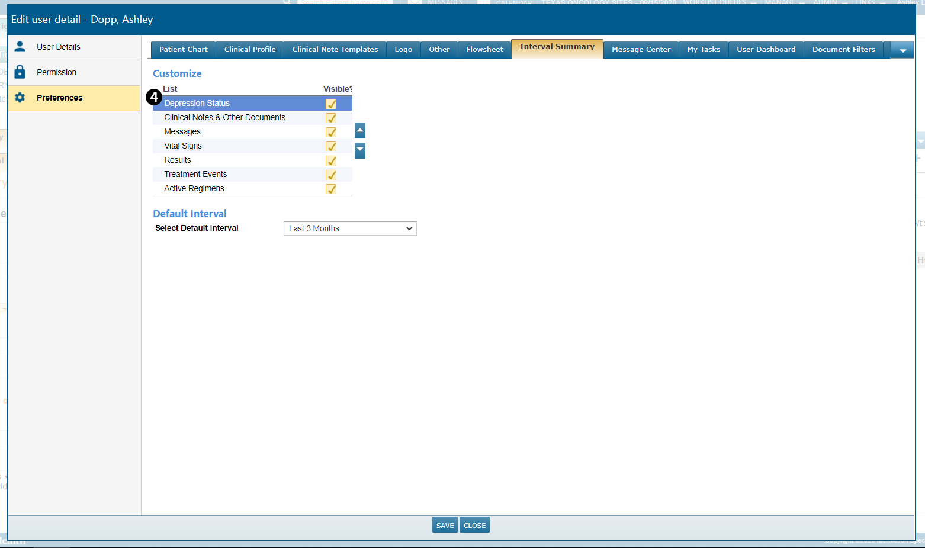The image size is (925, 548).
Task: Open the Document Filters tab
Action: (843, 50)
